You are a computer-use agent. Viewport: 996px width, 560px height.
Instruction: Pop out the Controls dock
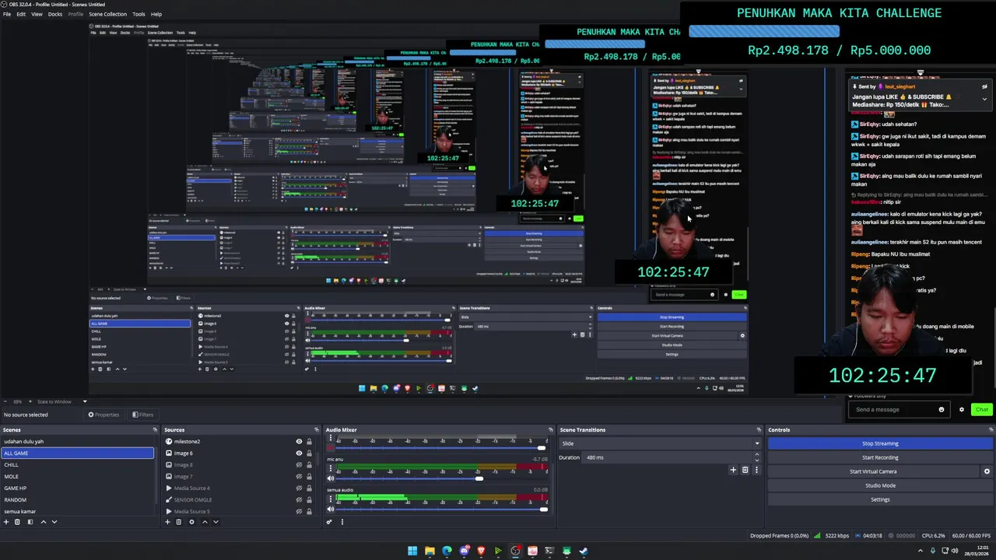point(991,429)
